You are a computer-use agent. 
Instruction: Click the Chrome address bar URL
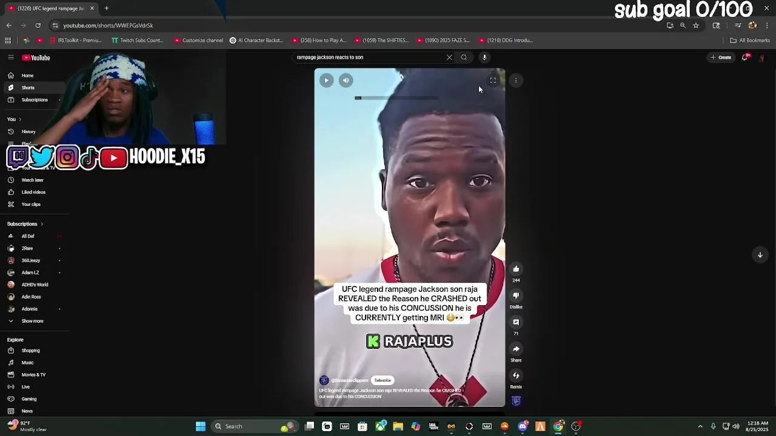(108, 25)
